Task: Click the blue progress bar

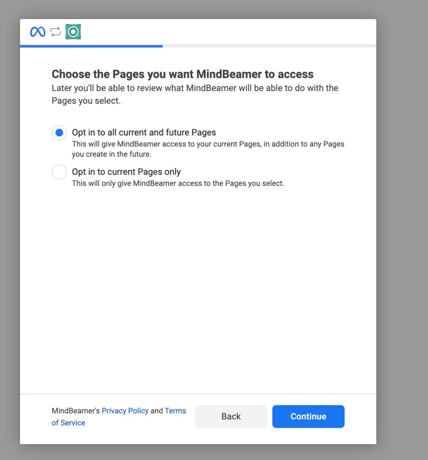Action: [91, 46]
